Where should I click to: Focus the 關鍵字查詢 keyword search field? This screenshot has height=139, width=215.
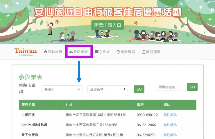click(x=169, y=87)
